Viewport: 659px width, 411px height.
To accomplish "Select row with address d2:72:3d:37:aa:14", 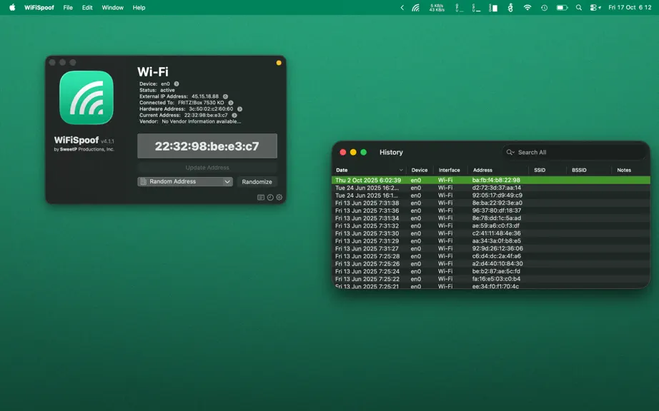I will 491,188.
